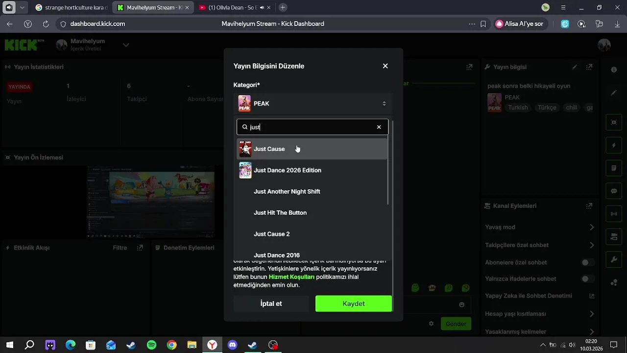Viewport: 627px width, 353px height.
Task: Choose Just Hit The Button category
Action: tap(312, 213)
